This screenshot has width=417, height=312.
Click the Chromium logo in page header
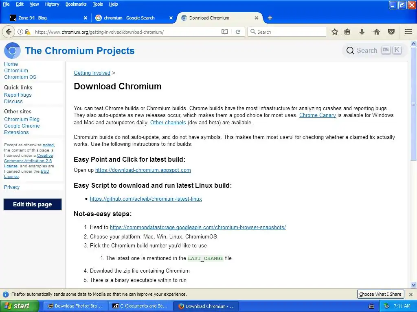tap(12, 50)
